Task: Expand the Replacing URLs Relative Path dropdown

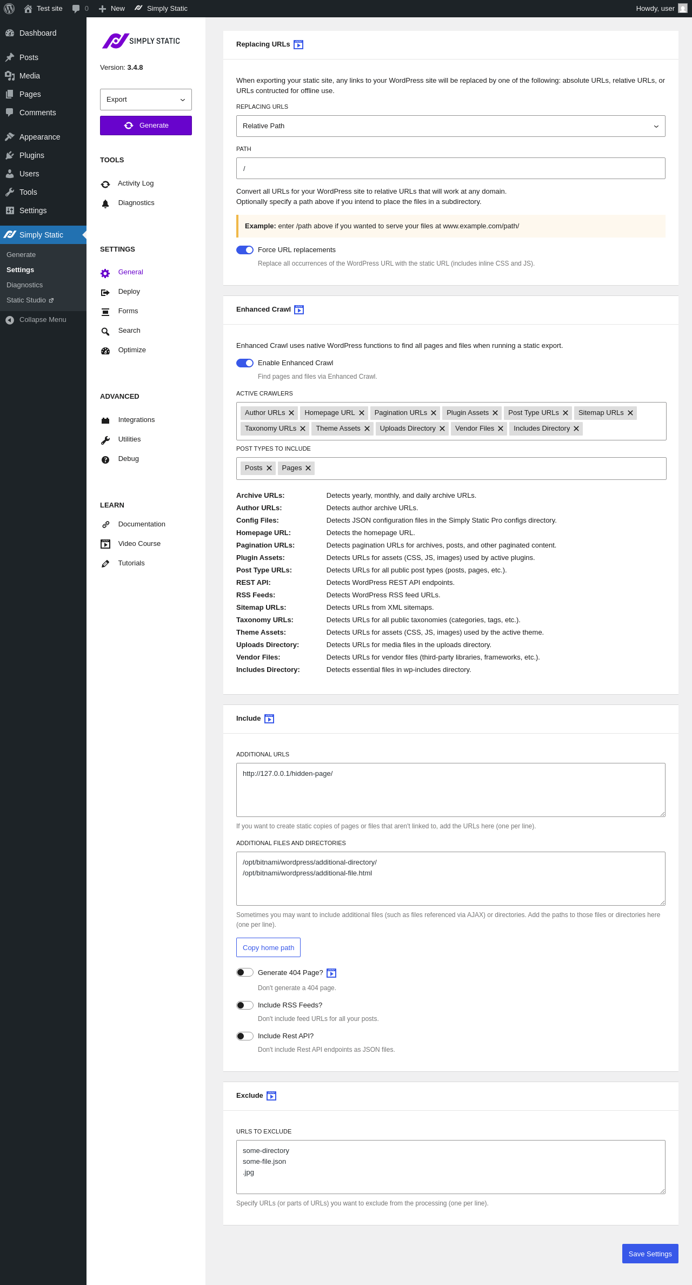Action: pyautogui.click(x=450, y=126)
